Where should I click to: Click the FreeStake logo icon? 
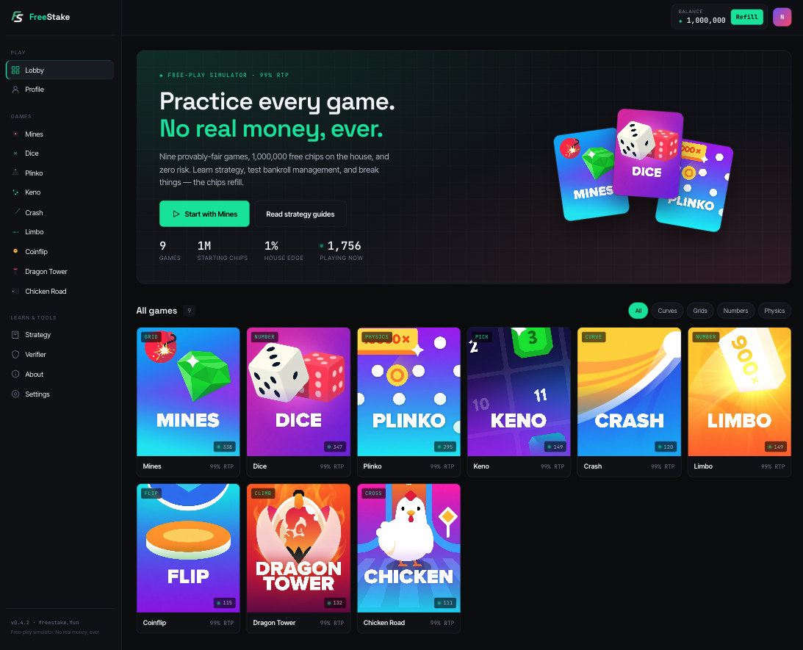pyautogui.click(x=18, y=17)
